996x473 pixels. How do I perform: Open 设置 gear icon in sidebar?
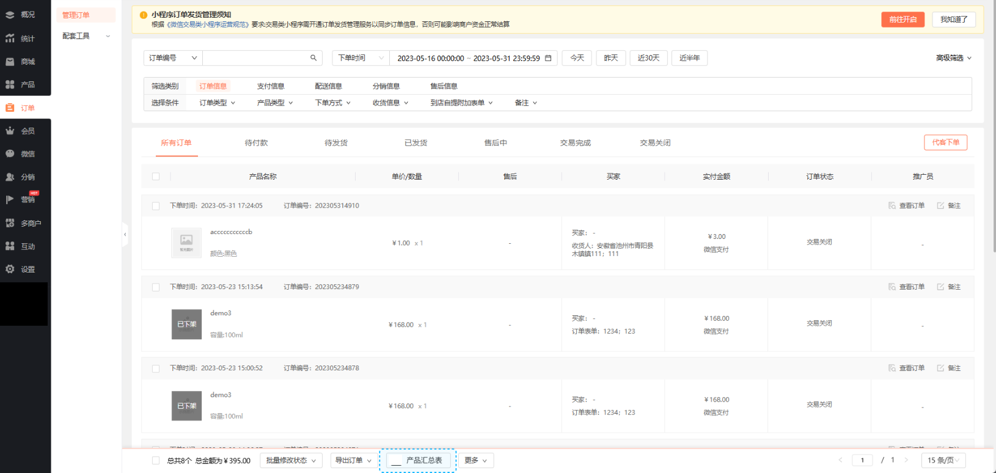10,269
